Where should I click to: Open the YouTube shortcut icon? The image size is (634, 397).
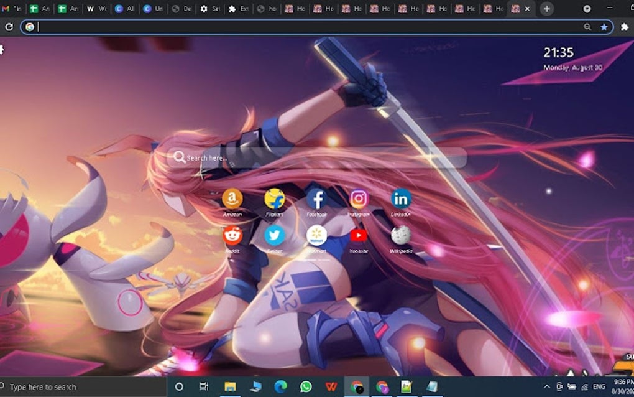(x=359, y=235)
